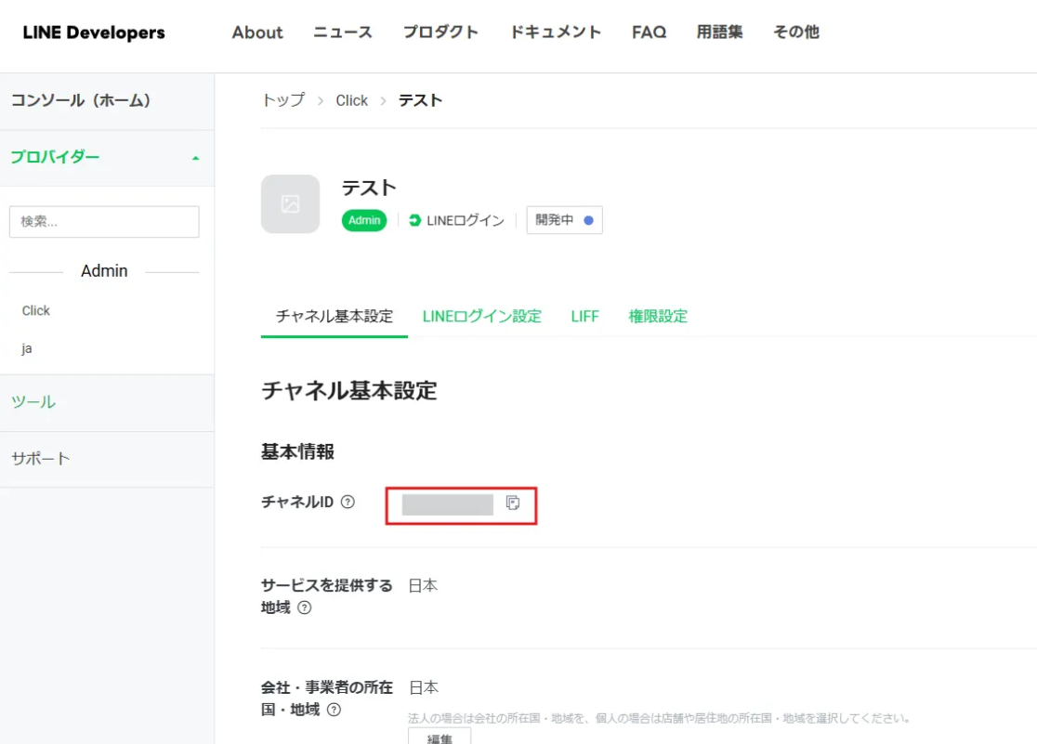1037x744 pixels.
Task: Click the 開発中 status badge
Action: (x=564, y=220)
